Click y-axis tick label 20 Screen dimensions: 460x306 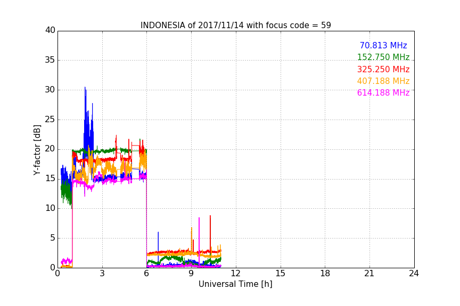50,149
